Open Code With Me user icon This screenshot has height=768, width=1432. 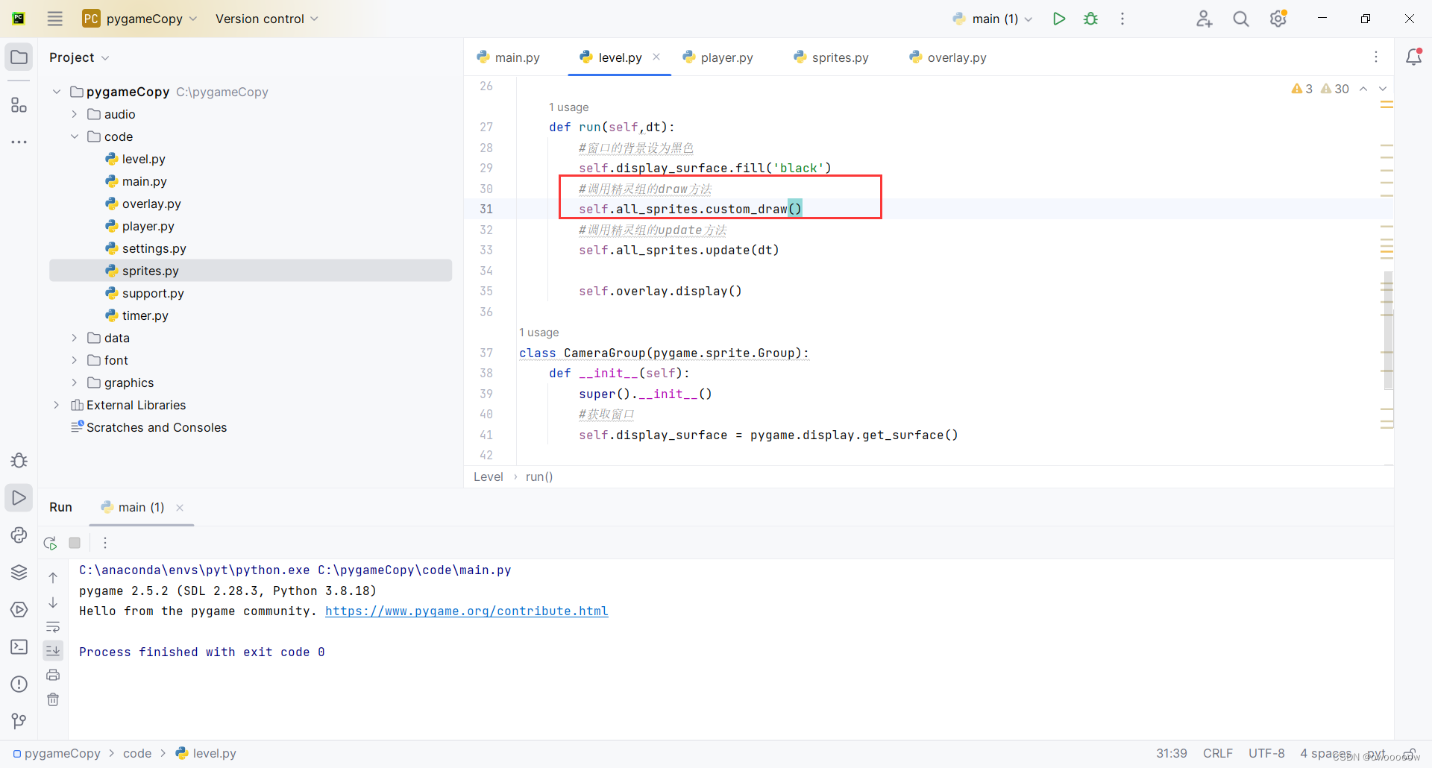click(x=1204, y=19)
